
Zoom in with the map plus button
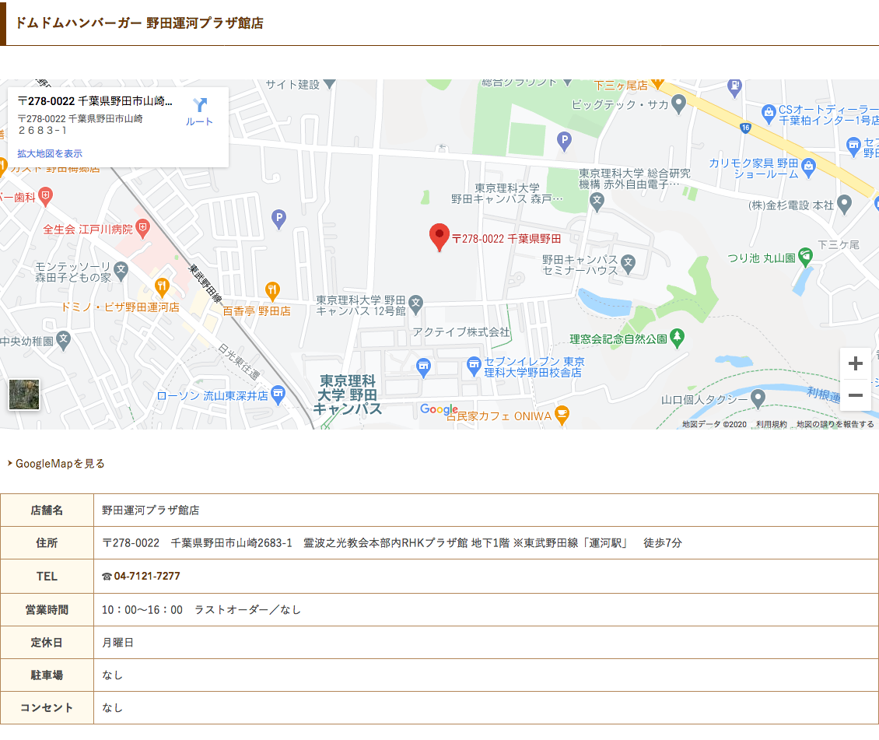[x=855, y=363]
